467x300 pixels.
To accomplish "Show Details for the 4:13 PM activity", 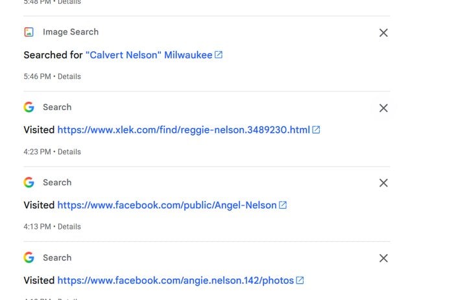I will (69, 227).
